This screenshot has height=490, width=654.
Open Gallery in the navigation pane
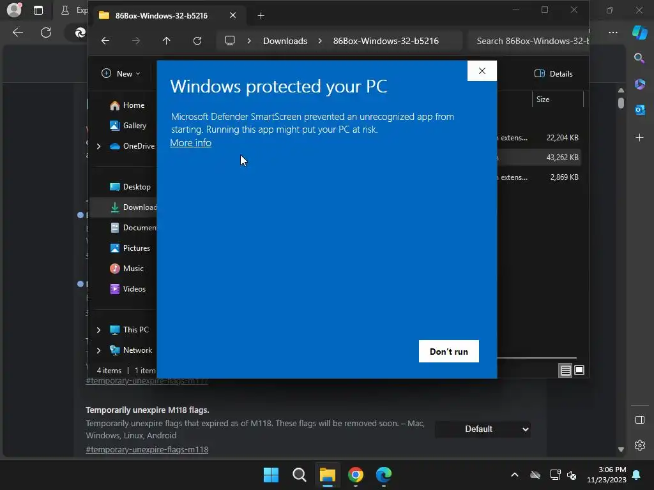point(128,126)
